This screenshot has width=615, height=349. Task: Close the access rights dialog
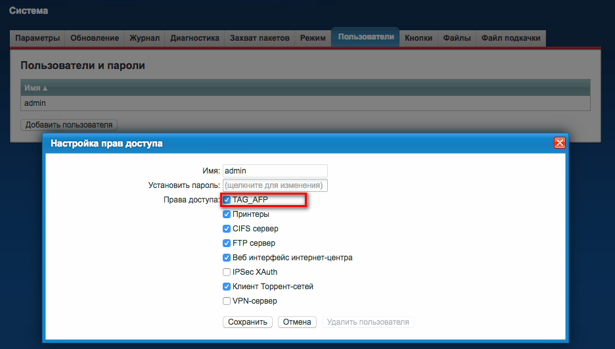(x=559, y=143)
